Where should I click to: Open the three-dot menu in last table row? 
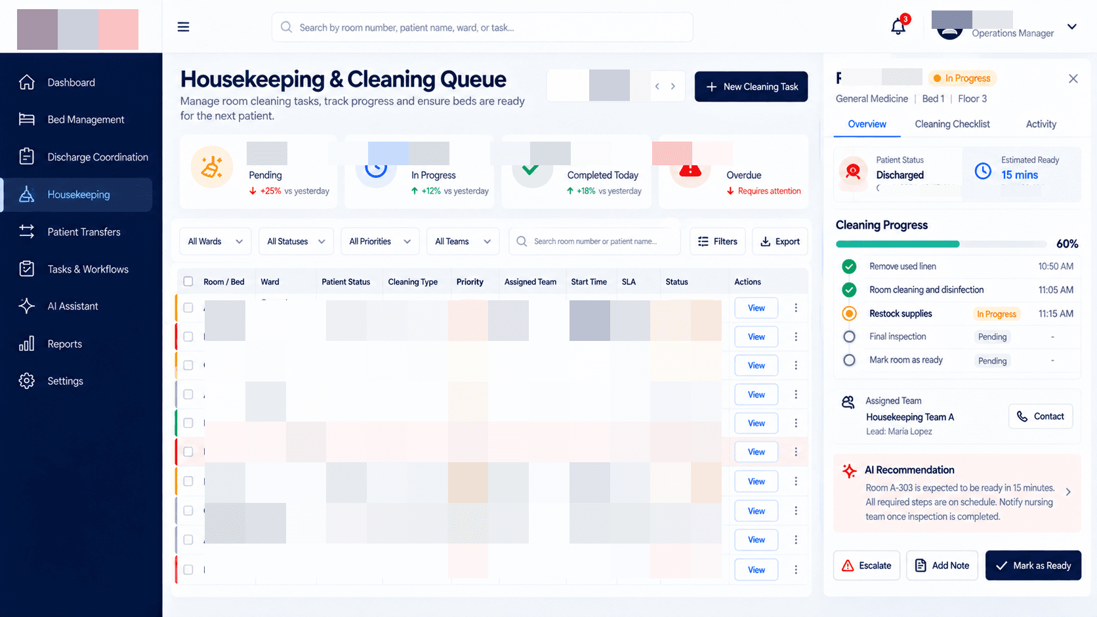796,570
